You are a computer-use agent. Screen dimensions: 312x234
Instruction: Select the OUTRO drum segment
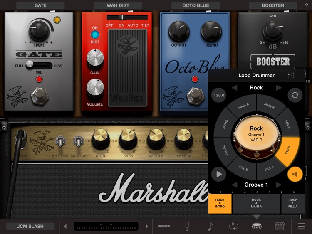pyautogui.click(x=225, y=150)
